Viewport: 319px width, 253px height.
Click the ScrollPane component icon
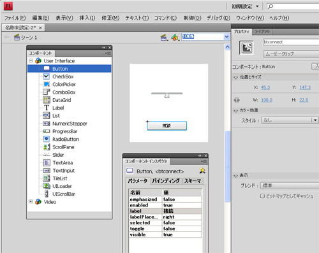pyautogui.click(x=47, y=147)
